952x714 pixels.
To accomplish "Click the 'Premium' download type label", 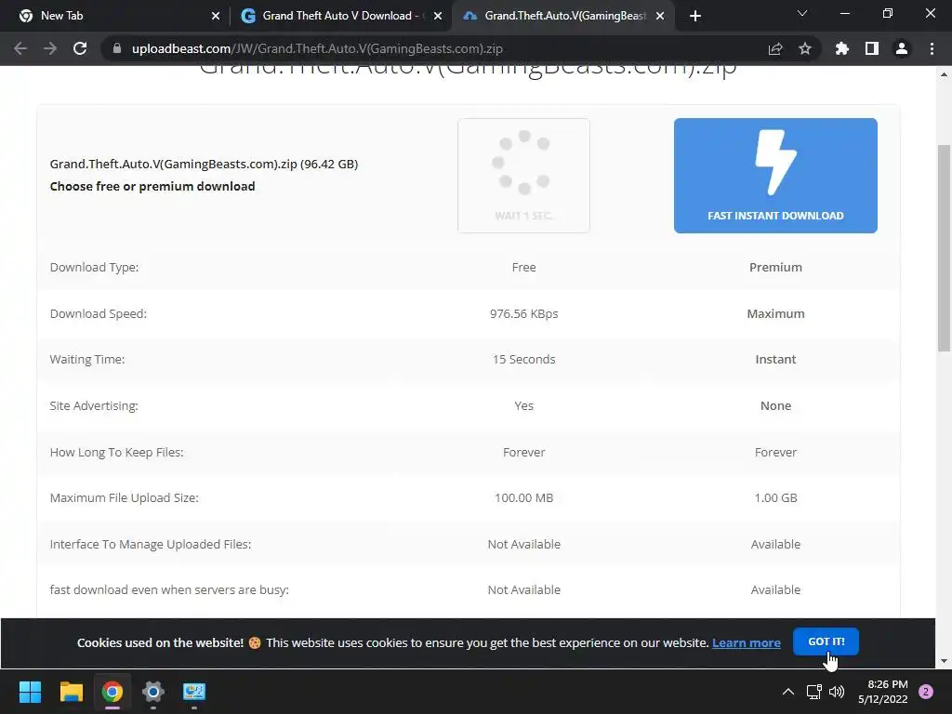I will pyautogui.click(x=775, y=267).
